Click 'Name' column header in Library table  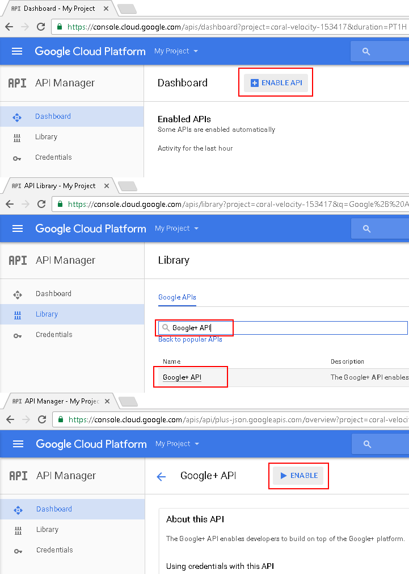click(x=171, y=361)
